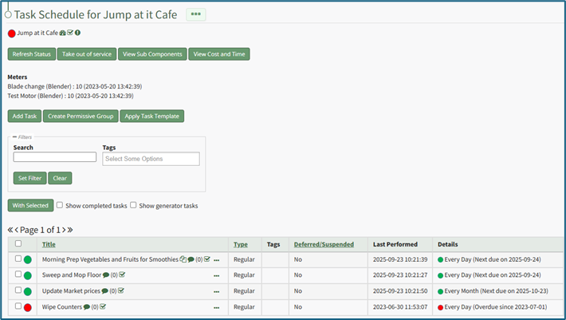Click the Apply Task Template button
This screenshot has height=320, width=566.
tap(151, 116)
